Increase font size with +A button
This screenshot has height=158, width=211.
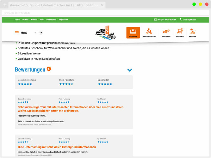coord(40,33)
